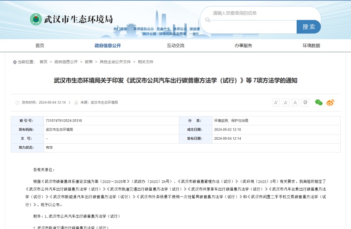Open the 办事服务 navigation tab
This screenshot has width=351, height=229.
tap(243, 46)
